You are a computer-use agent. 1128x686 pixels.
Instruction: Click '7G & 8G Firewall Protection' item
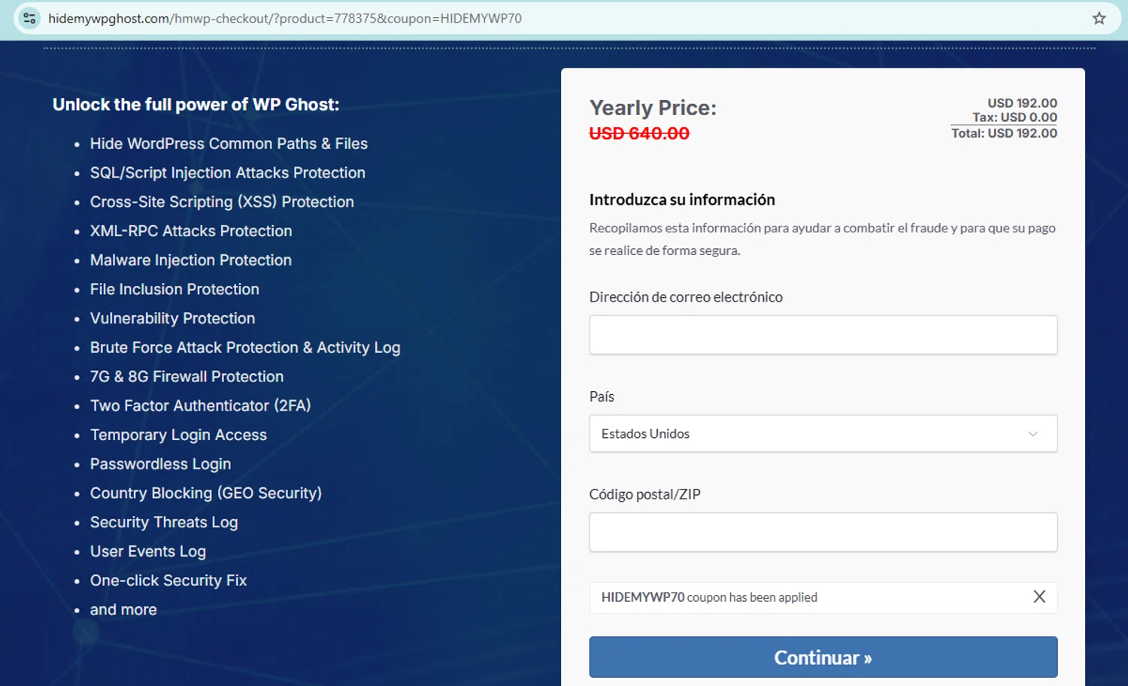pos(186,376)
